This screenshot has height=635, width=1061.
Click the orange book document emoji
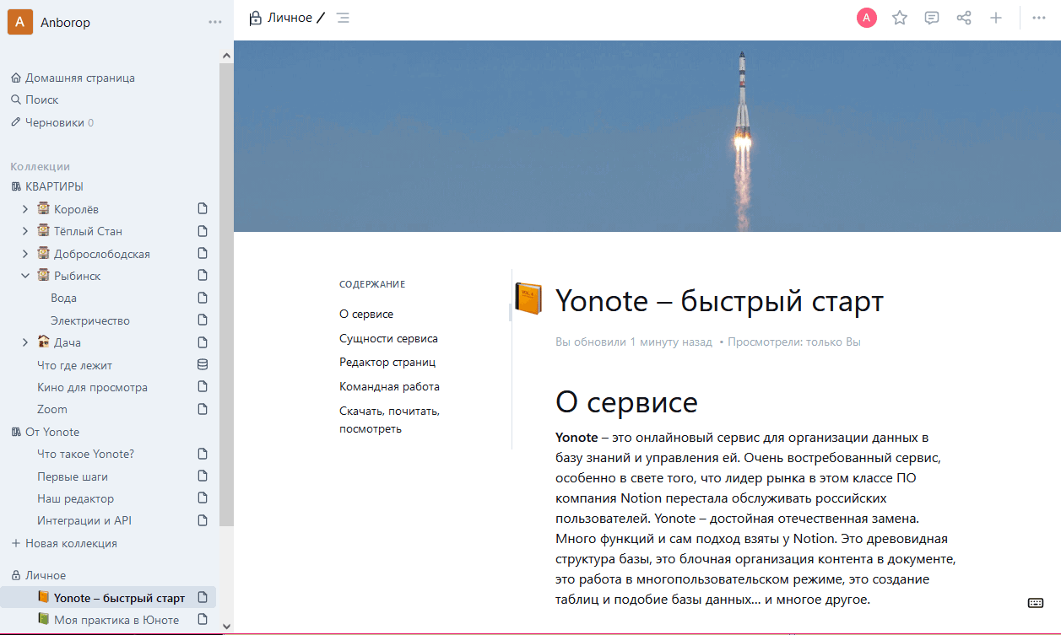[528, 299]
